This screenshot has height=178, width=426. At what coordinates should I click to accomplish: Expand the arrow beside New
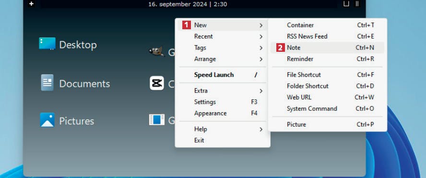tap(261, 25)
